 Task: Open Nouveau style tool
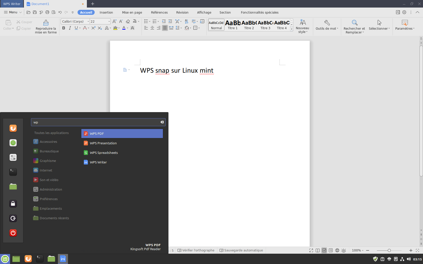tap(302, 26)
